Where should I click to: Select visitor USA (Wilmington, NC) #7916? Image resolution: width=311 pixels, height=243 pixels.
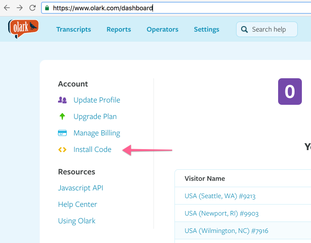tap(227, 231)
